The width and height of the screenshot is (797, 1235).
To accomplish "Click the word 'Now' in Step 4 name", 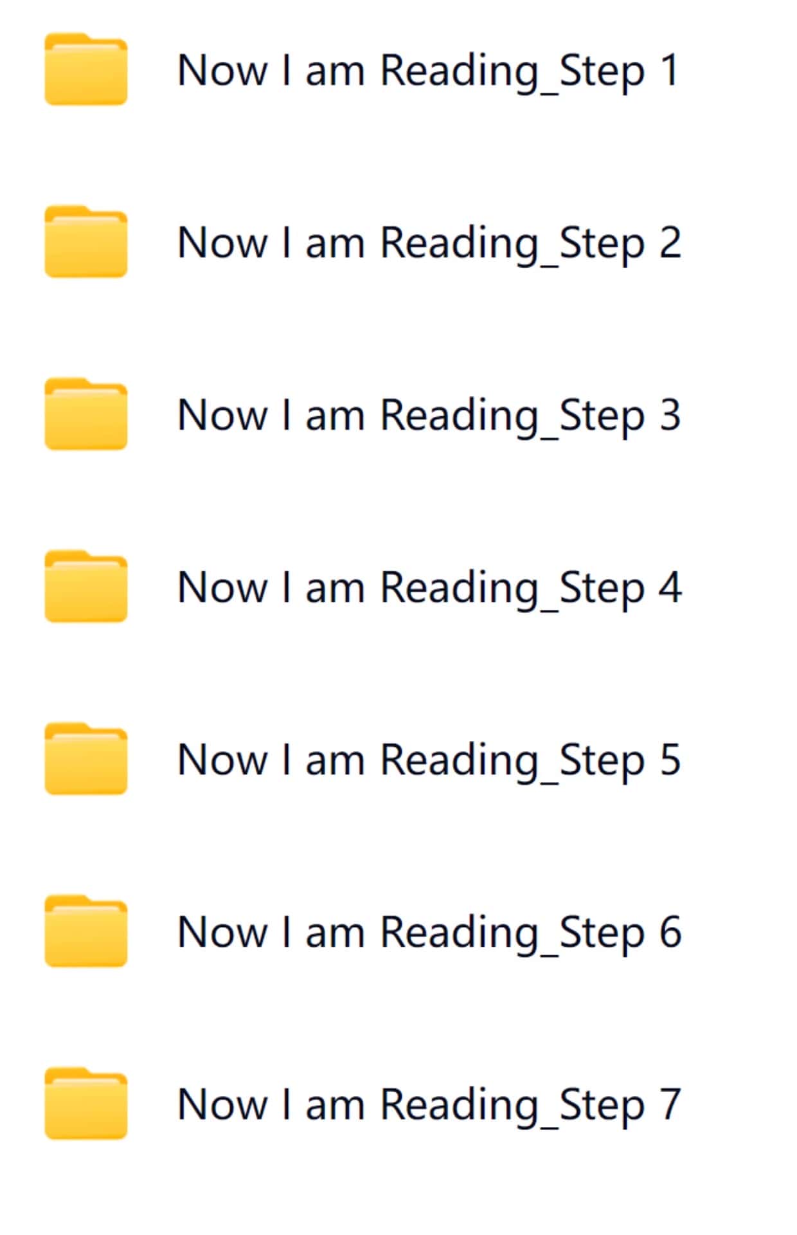I will pyautogui.click(x=222, y=587).
